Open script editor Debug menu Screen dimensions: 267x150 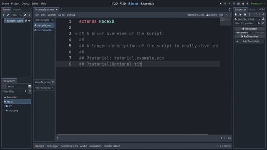71,15
